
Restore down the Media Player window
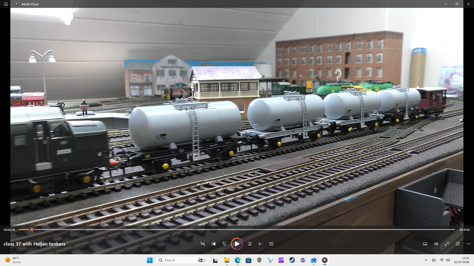coord(457,4)
